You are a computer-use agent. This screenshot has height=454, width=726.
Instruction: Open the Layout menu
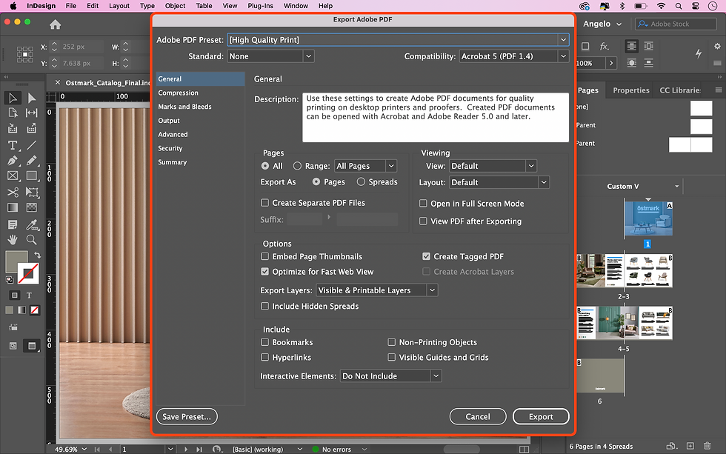119,6
